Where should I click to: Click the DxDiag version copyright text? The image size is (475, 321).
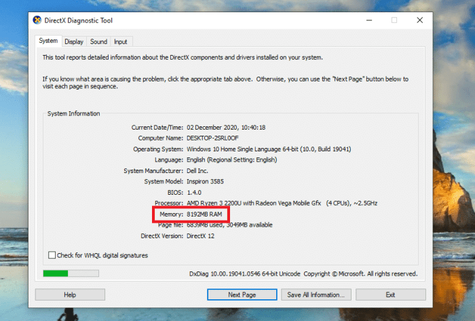[303, 273]
